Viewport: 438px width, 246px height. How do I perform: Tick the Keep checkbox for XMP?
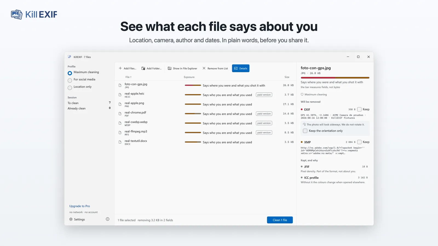coord(359,142)
